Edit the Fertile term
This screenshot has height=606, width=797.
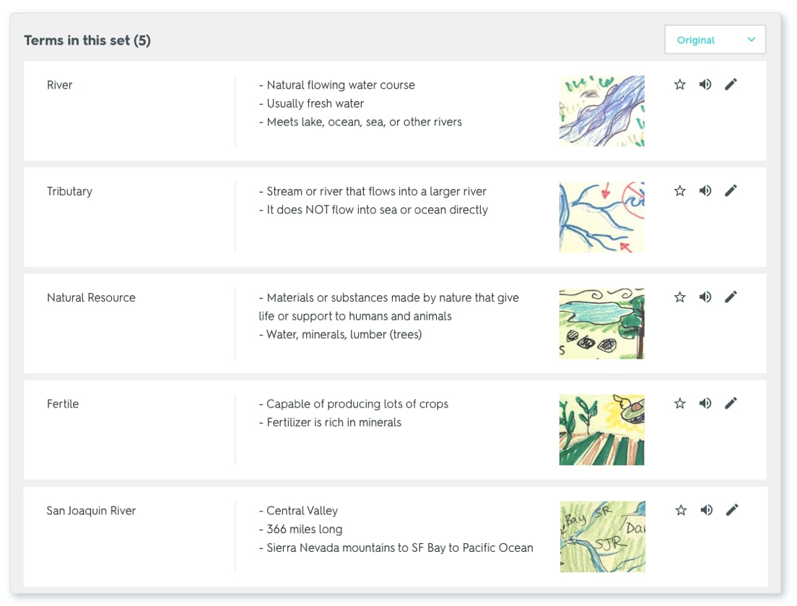[x=731, y=403]
